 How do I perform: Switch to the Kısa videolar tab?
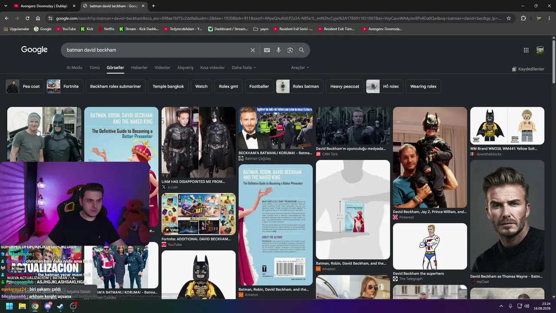click(x=212, y=68)
